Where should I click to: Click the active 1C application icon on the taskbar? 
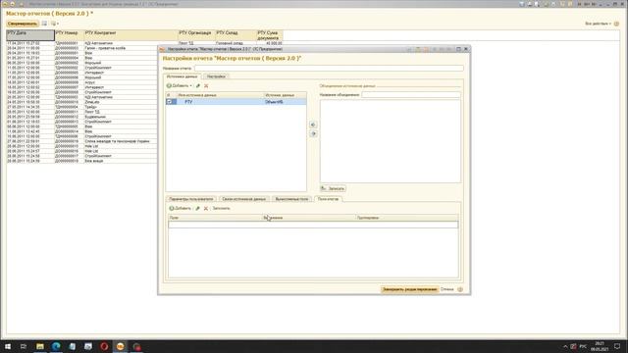click(120, 346)
